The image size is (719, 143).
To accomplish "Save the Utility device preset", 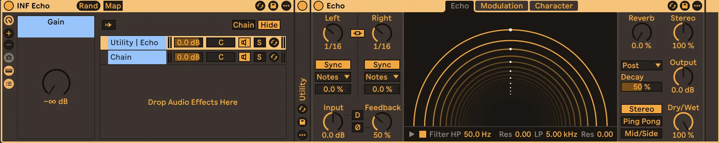I will 302,122.
